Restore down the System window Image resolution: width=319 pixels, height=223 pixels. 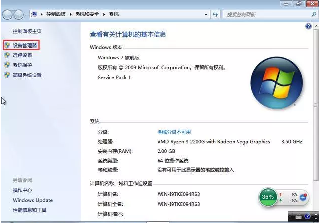coord(299,4)
